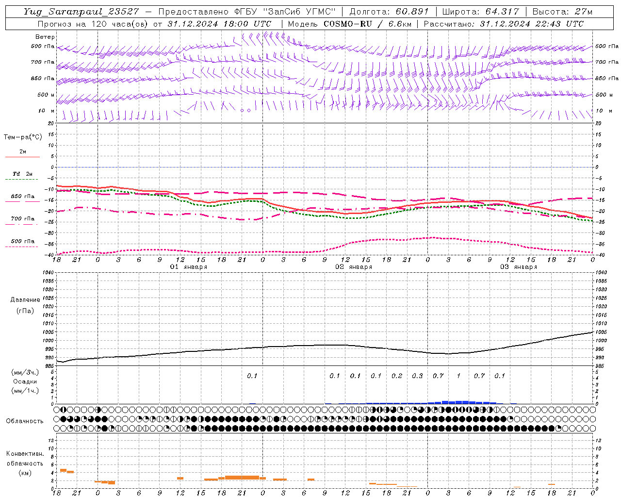The image size is (621, 497).
Task: Click the precipitation value 0.2
Action: [x=397, y=376]
